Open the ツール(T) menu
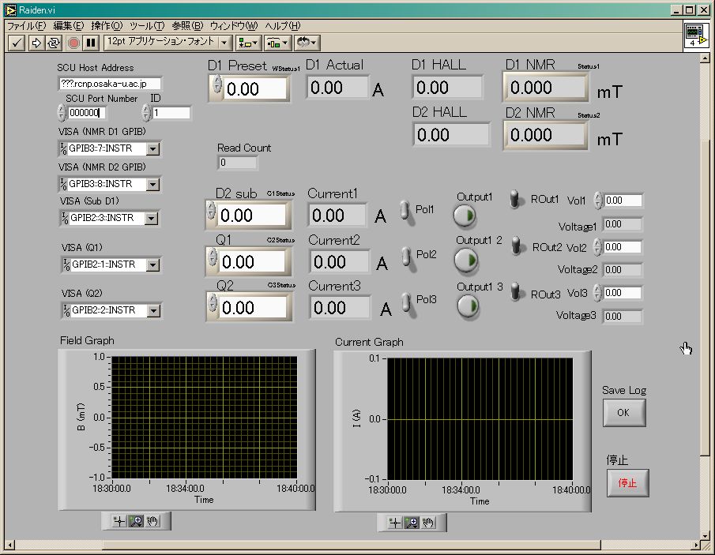 point(147,26)
